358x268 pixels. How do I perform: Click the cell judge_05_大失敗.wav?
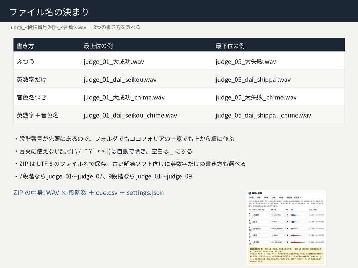pyautogui.click(x=246, y=61)
